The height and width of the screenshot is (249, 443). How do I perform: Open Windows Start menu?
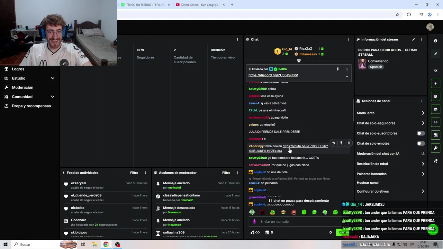(x=6, y=245)
